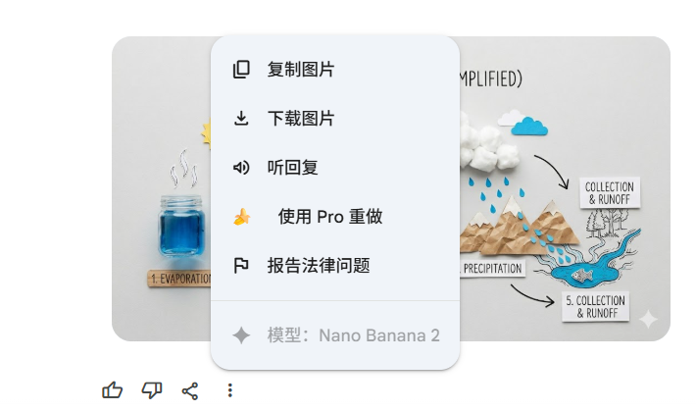Select 听回复 in the popup menu
This screenshot has height=411, width=696.
[x=335, y=168]
